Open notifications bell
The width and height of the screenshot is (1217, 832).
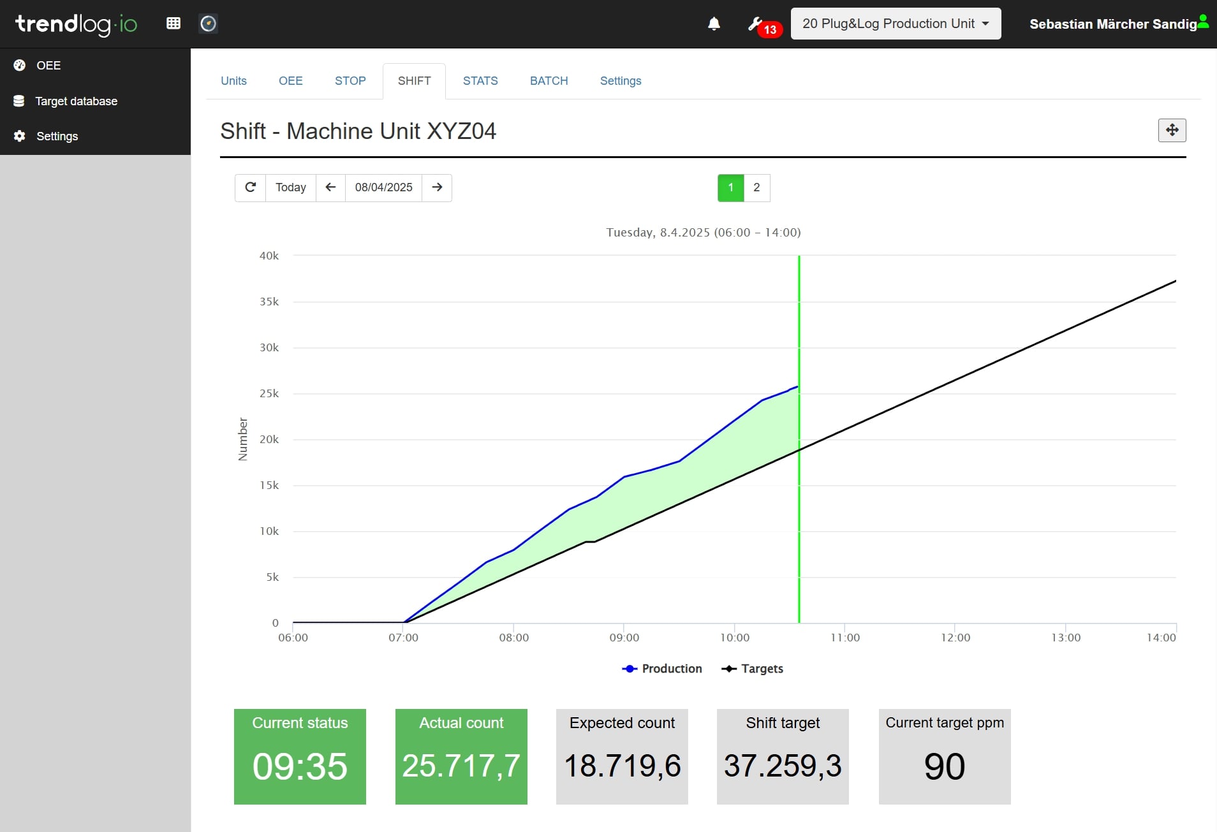pos(714,24)
